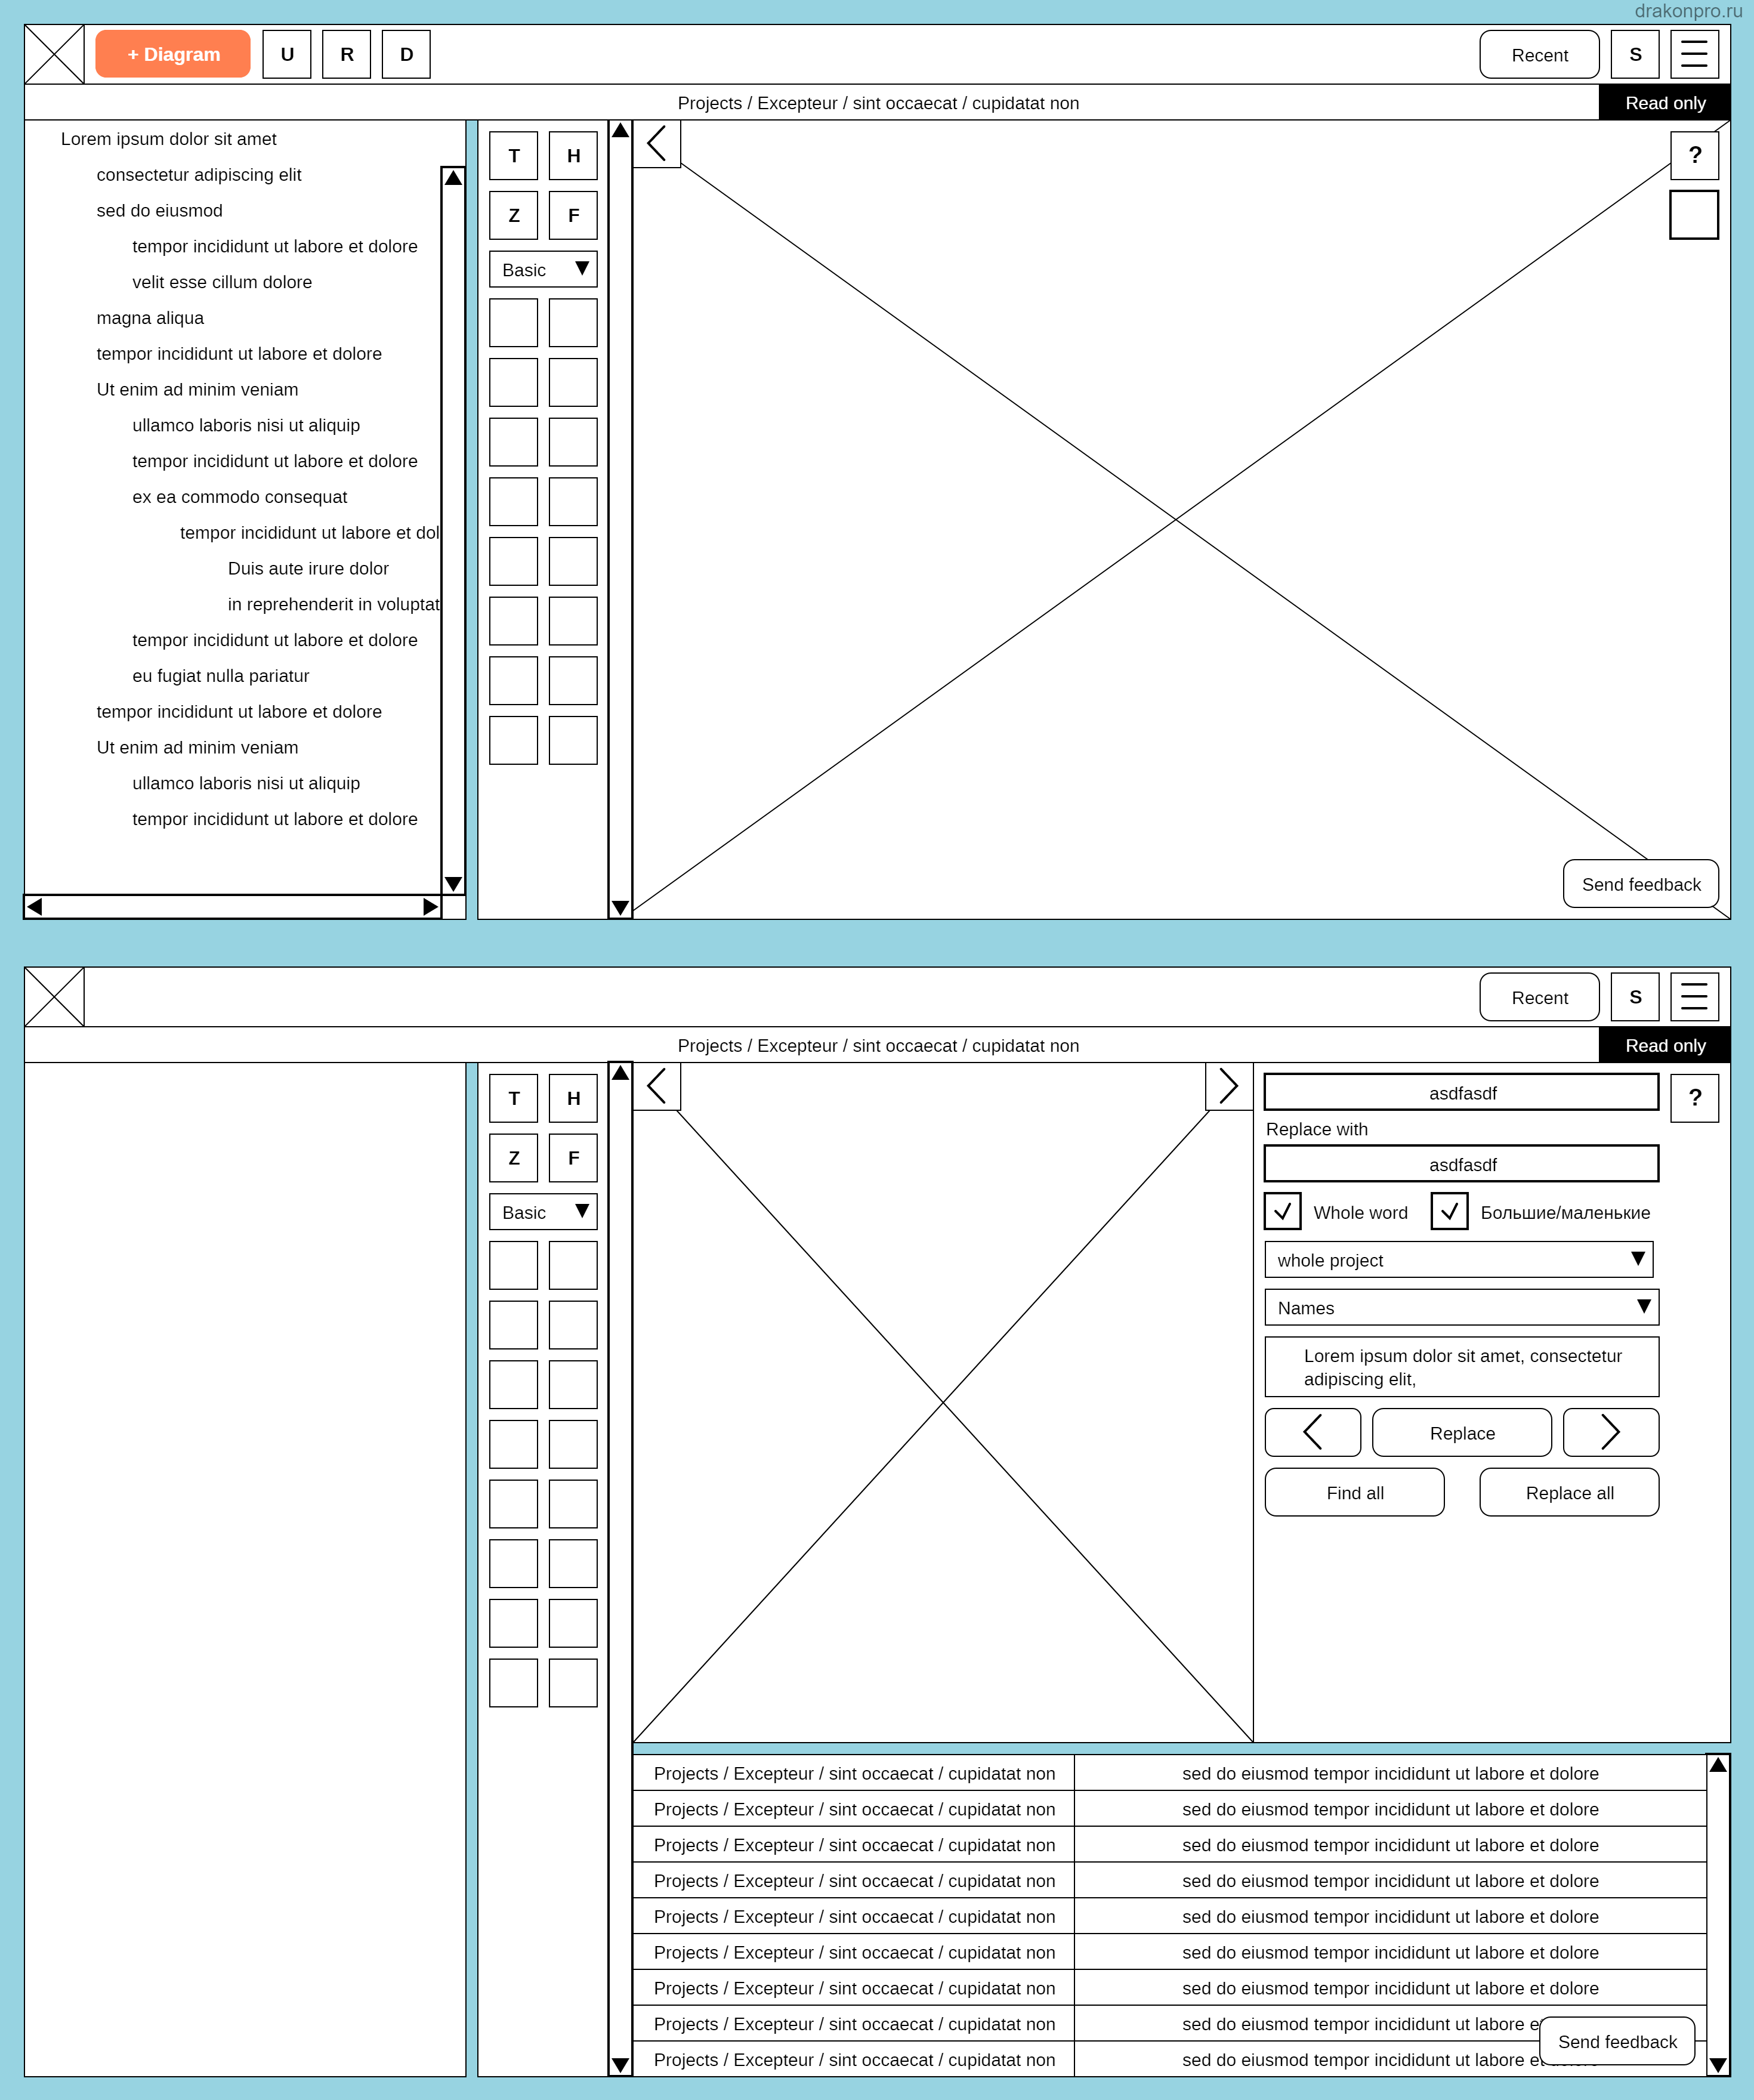Click the Replace with input field
Viewport: 1754px width, 2100px height.
coord(1461,1164)
